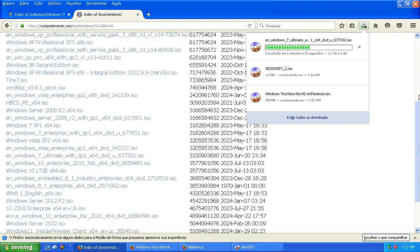Open Windows 98 Second Edition.iso link
420x252 pixels.
42,65
